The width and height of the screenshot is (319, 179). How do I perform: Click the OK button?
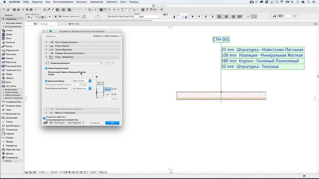click(112, 123)
